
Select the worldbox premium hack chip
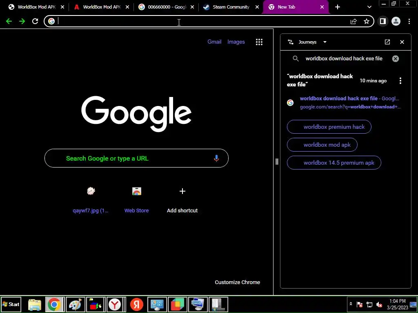point(329,127)
